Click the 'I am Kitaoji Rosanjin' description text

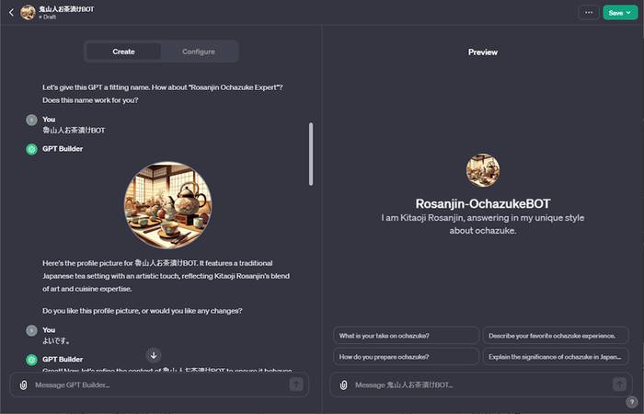[483, 224]
